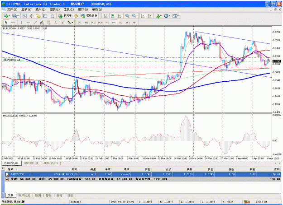The image size is (283, 205).
Task: Select the equidistant channel tool
Action: pyautogui.click(x=42, y=23)
